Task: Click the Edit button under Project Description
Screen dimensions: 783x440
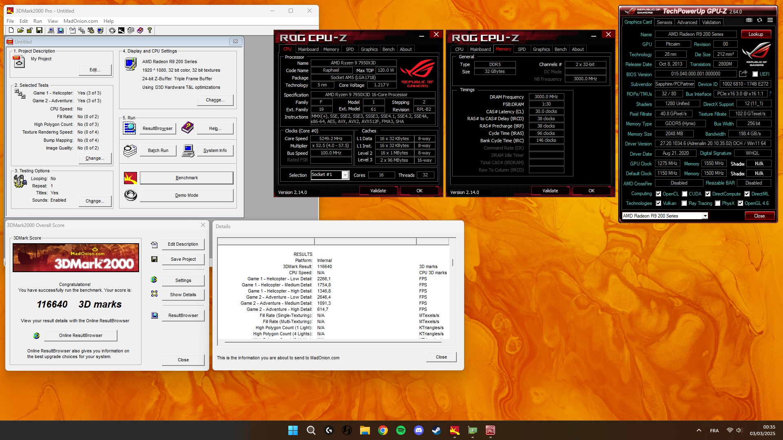Action: point(95,70)
